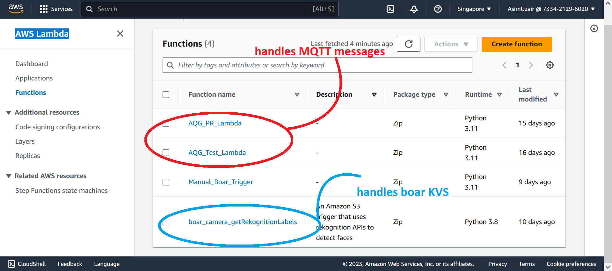The width and height of the screenshot is (612, 271).
Task: Click the '9 days ago' cell
Action: (535, 182)
